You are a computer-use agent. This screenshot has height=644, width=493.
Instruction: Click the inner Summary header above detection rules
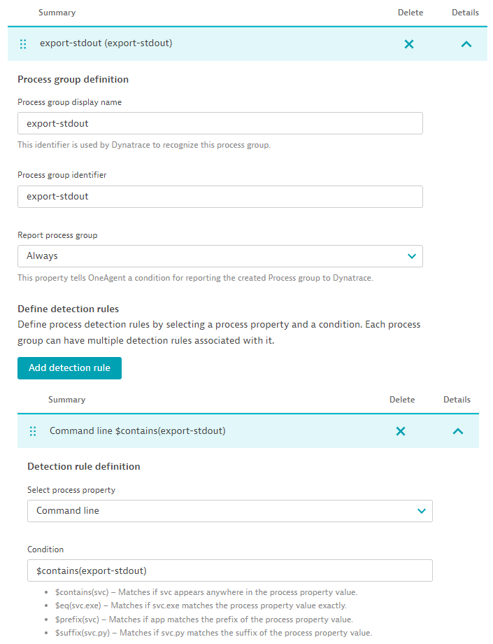[66, 399]
